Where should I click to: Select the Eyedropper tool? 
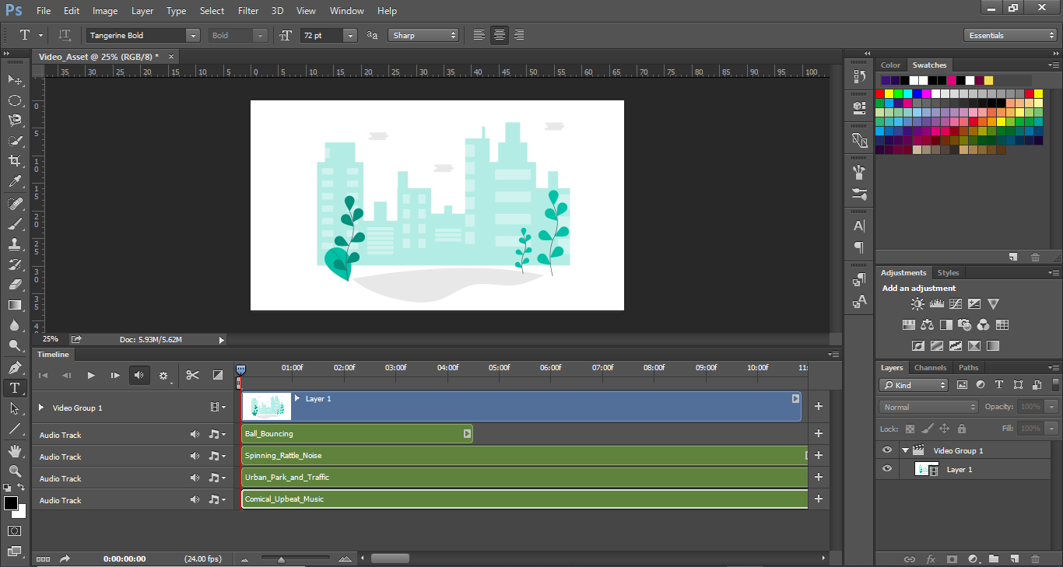coord(14,181)
